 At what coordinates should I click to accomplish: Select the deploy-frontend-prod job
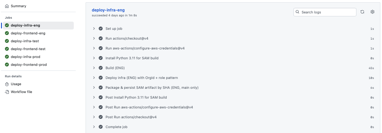[29, 65]
